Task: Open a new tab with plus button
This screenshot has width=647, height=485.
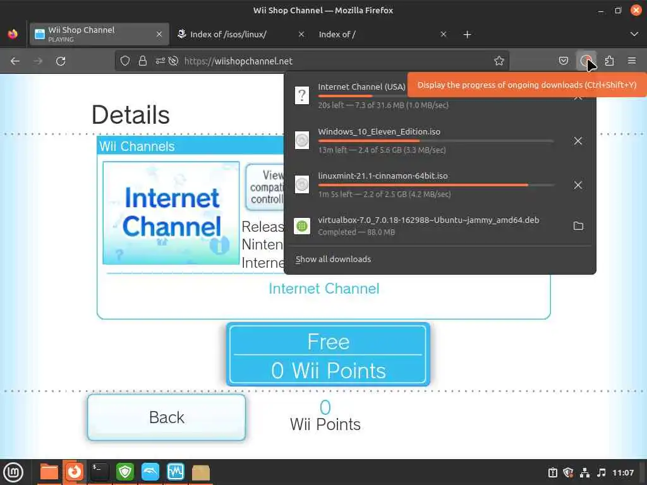Action: click(467, 35)
